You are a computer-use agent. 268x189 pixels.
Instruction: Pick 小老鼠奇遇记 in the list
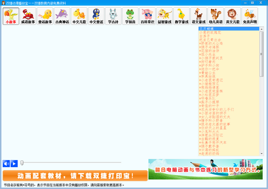229,80
